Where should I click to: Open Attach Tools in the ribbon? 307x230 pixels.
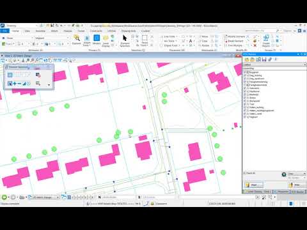87,41
